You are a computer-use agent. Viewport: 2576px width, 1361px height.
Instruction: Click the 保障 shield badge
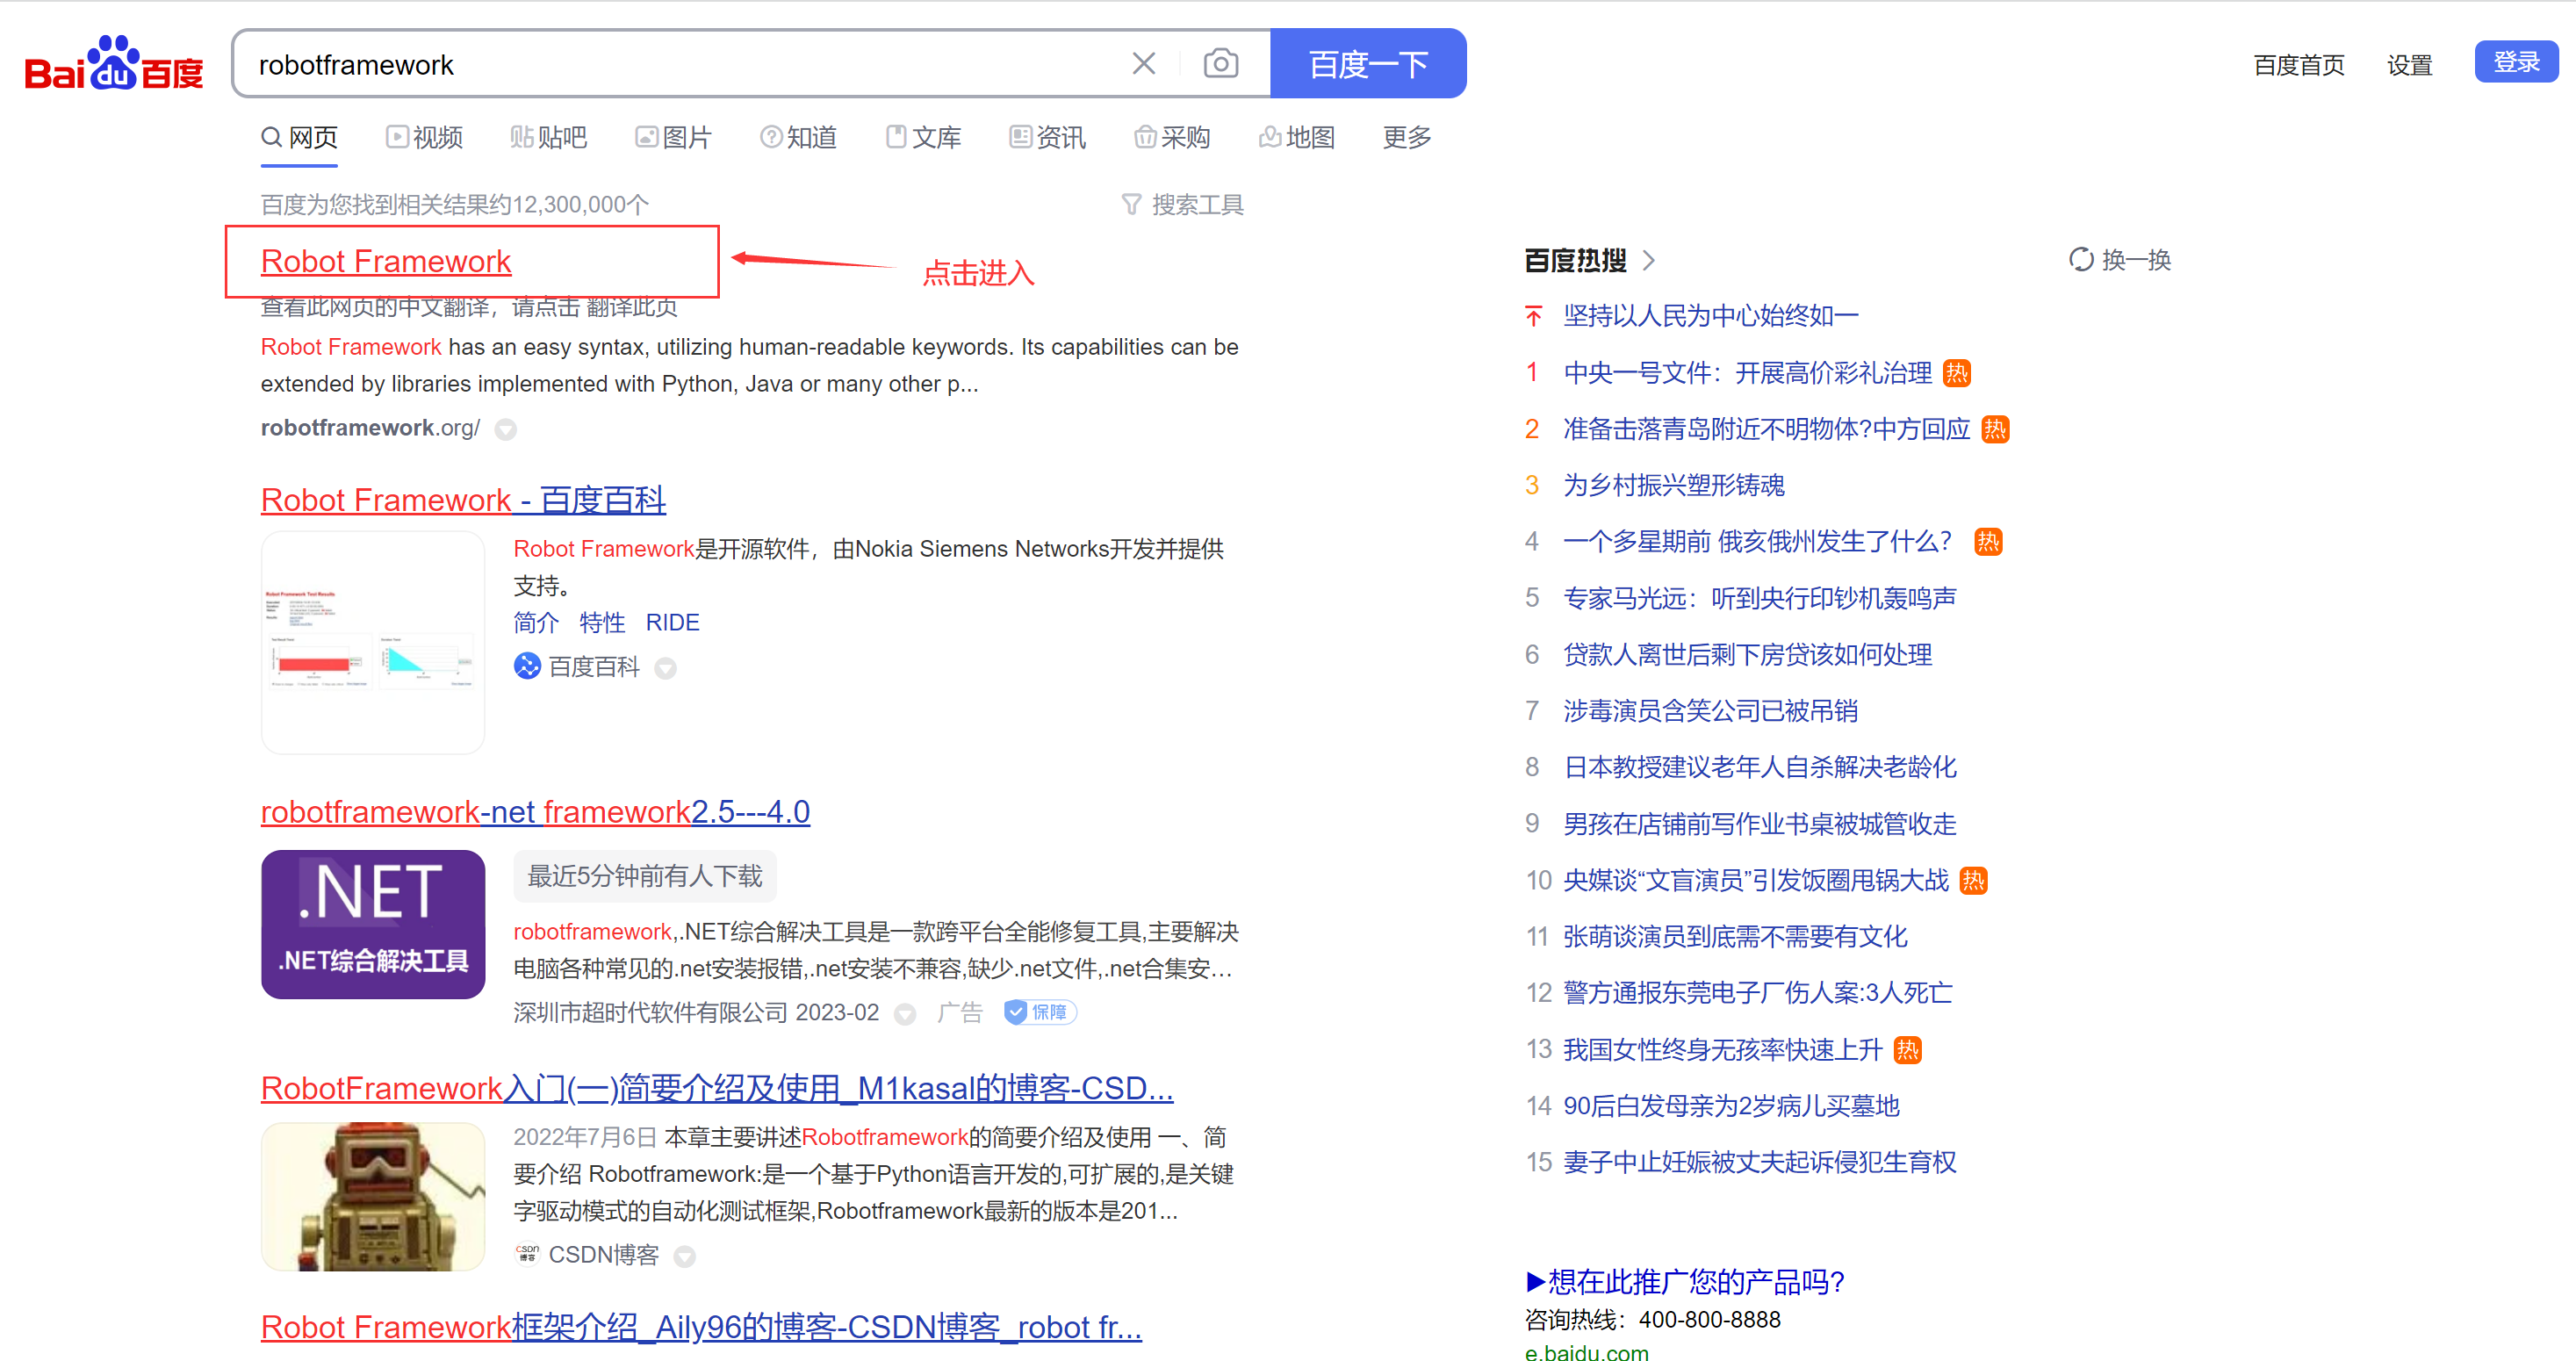pyautogui.click(x=1039, y=1012)
